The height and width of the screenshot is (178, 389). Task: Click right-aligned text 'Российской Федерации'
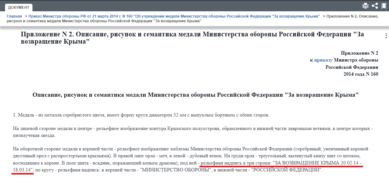coord(352,67)
